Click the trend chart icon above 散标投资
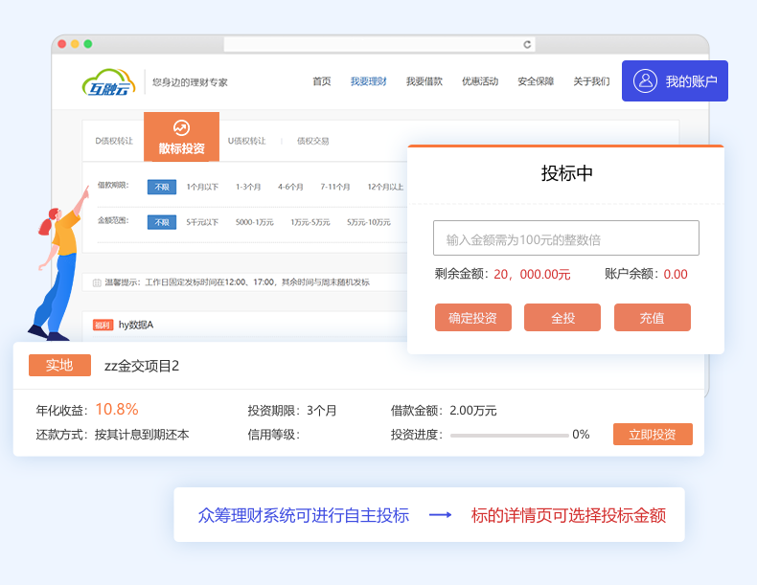The height and width of the screenshot is (585, 757). click(x=181, y=128)
